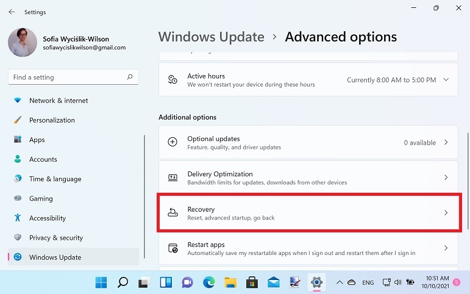Viewport: 470px width, 294px height.
Task: Click the paintbrush icon beside Personalization
Action: [18, 120]
